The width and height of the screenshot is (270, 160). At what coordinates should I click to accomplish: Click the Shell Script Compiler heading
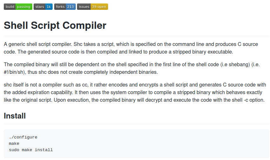coord(55,25)
